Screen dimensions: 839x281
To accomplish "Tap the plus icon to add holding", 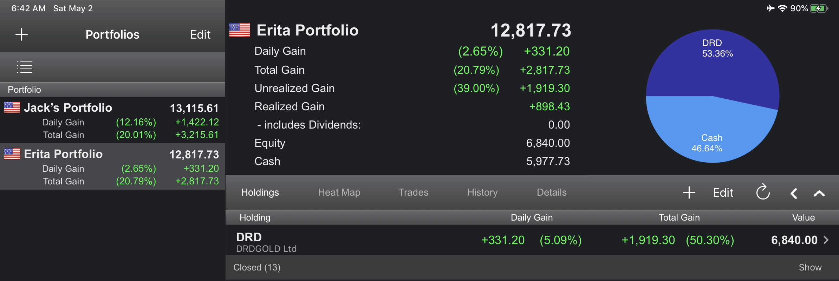I will (x=689, y=192).
